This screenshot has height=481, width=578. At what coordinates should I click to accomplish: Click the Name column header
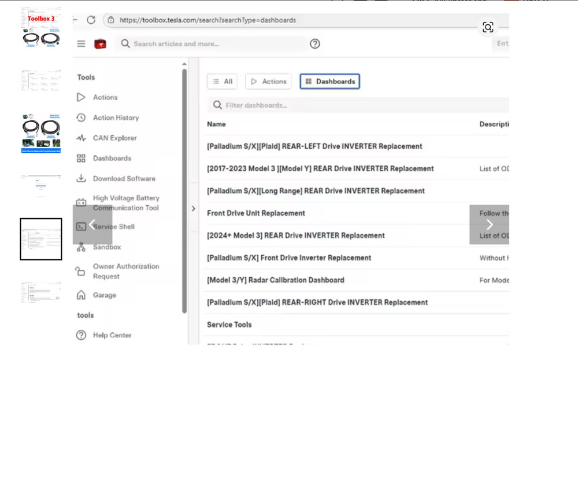pyautogui.click(x=216, y=124)
